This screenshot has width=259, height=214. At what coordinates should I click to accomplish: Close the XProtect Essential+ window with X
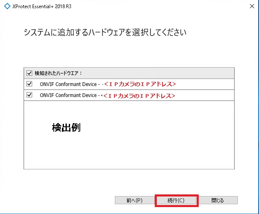252,6
